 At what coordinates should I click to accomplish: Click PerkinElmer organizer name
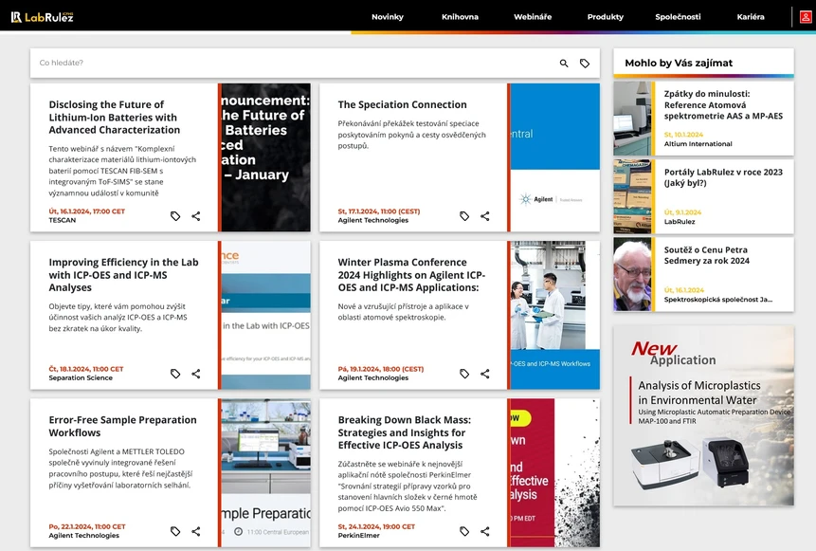[358, 536]
